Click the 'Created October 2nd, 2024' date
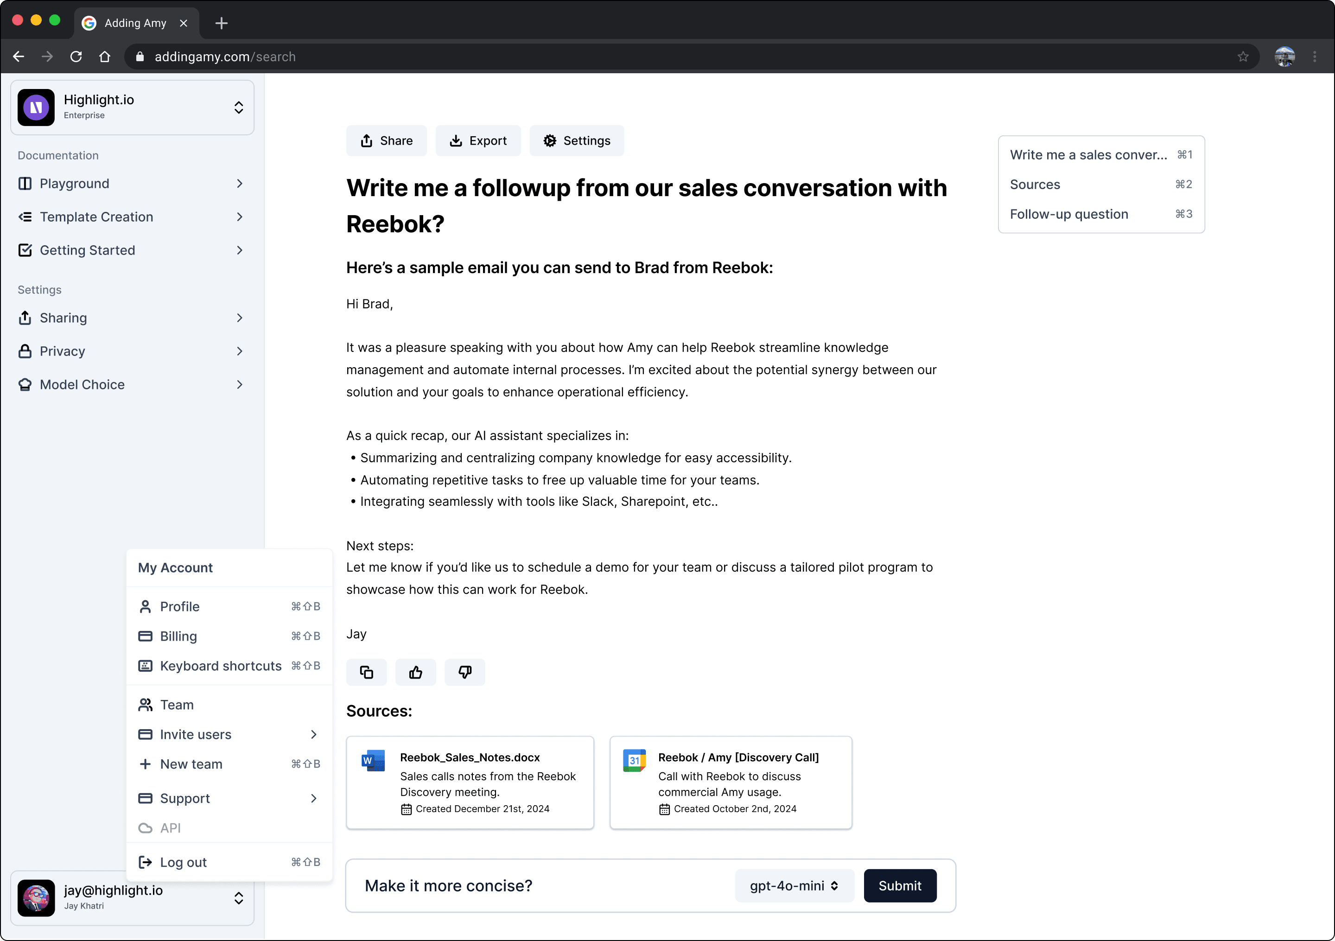This screenshot has height=941, width=1335. point(735,808)
